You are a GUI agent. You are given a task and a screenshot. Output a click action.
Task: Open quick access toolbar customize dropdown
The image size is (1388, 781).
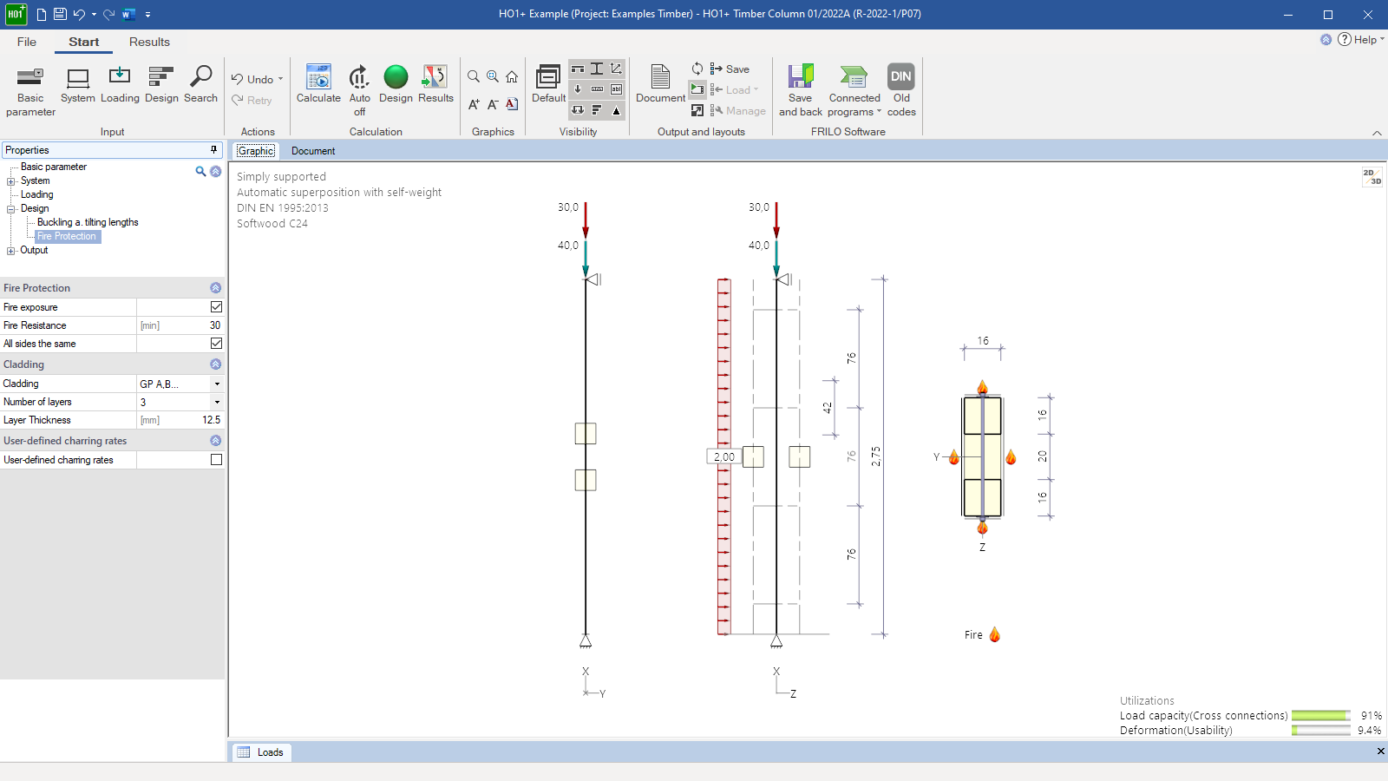pyautogui.click(x=148, y=15)
